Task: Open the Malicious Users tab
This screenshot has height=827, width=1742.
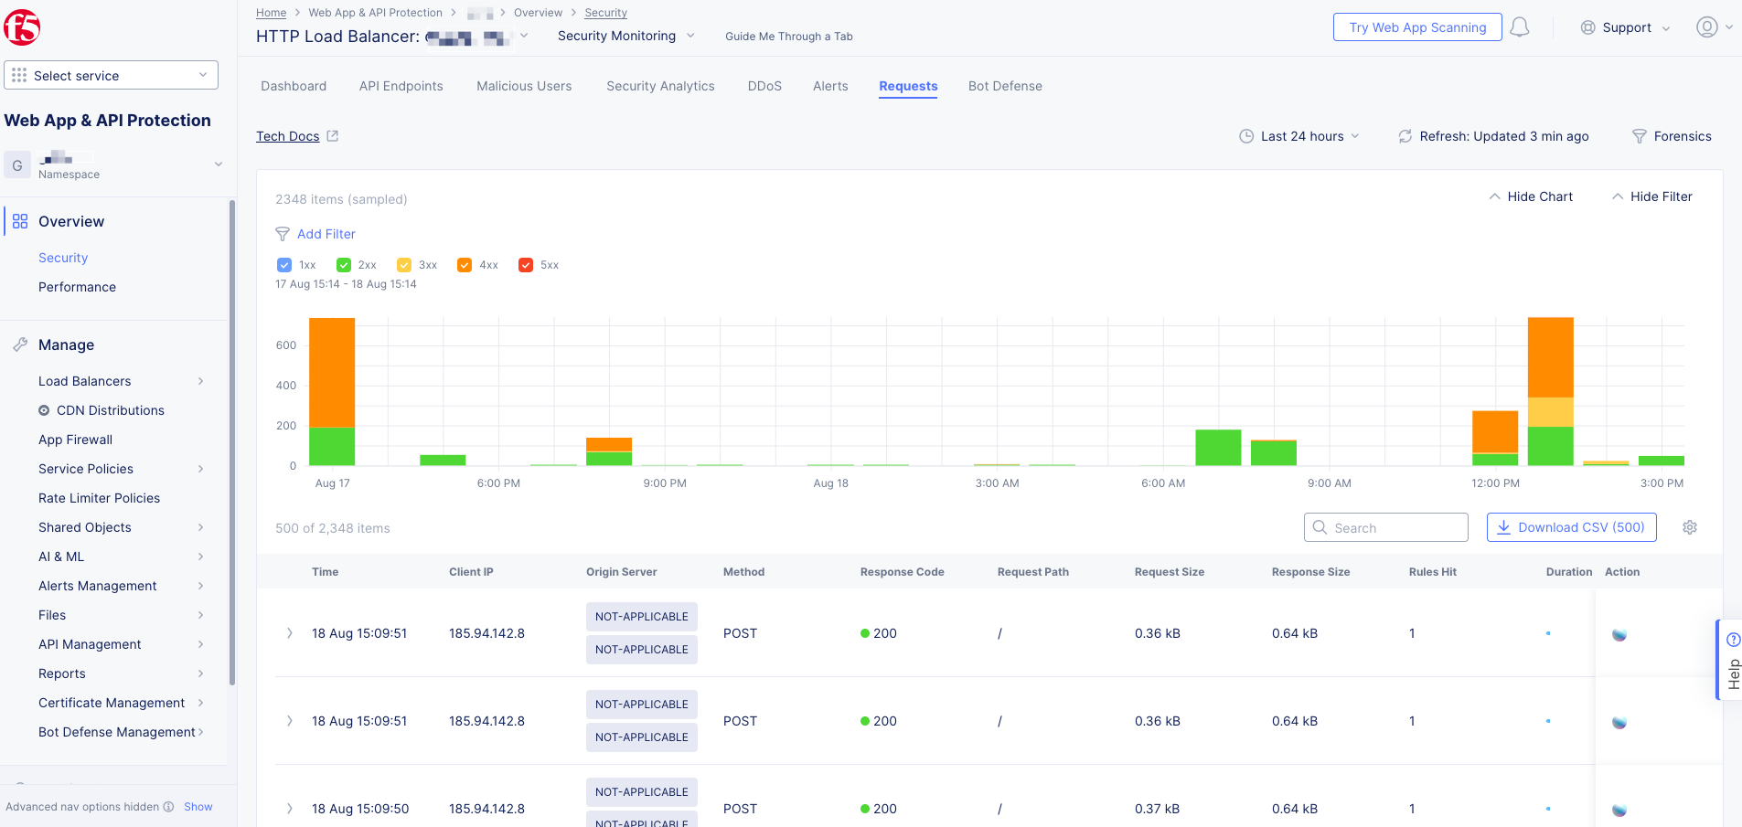Action: pyautogui.click(x=524, y=86)
